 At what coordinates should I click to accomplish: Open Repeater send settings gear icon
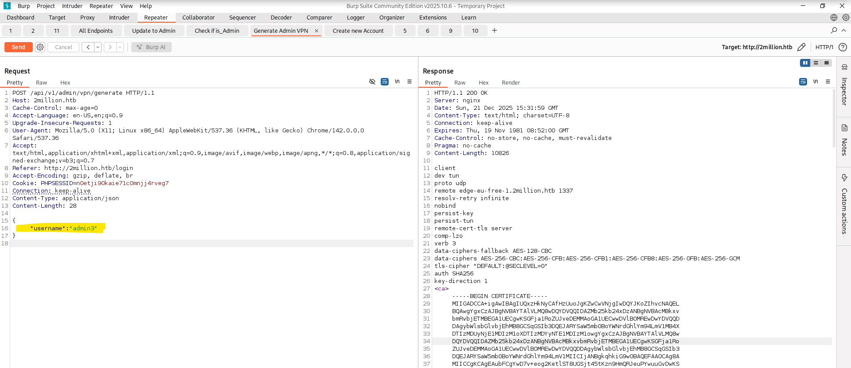40,47
